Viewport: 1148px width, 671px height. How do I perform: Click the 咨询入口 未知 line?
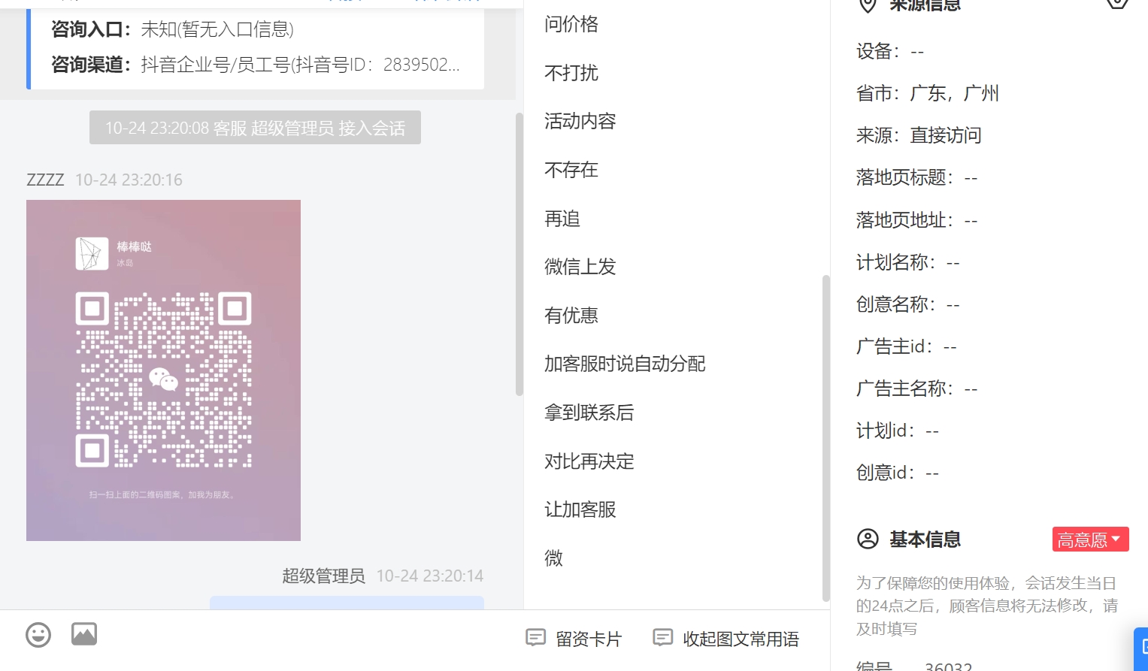pyautogui.click(x=172, y=29)
